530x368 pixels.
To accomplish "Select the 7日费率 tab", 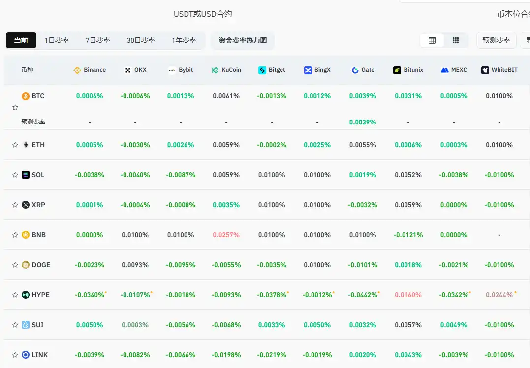I will click(x=98, y=40).
